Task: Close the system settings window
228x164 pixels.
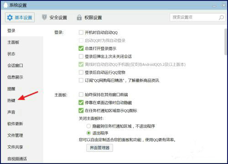Action: pyautogui.click(x=224, y=5)
